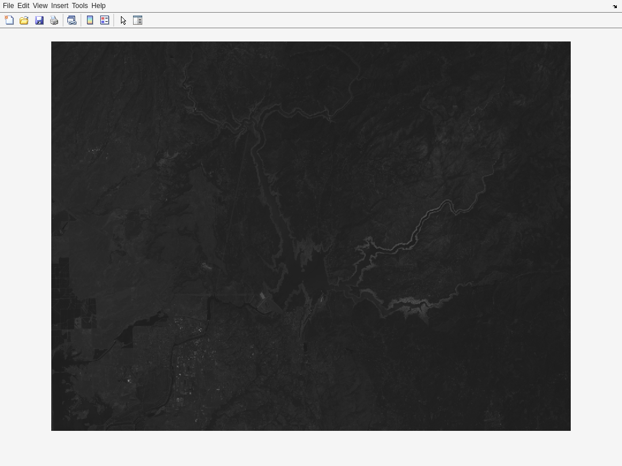Open the File menu
The image size is (622, 466).
[8, 6]
